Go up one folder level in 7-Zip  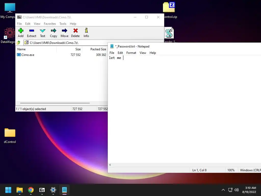[19, 43]
